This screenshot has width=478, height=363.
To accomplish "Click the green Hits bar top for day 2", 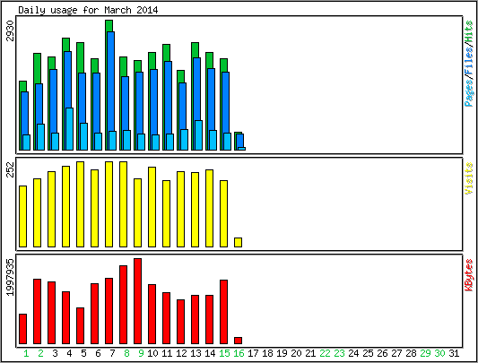I will tap(37, 68).
